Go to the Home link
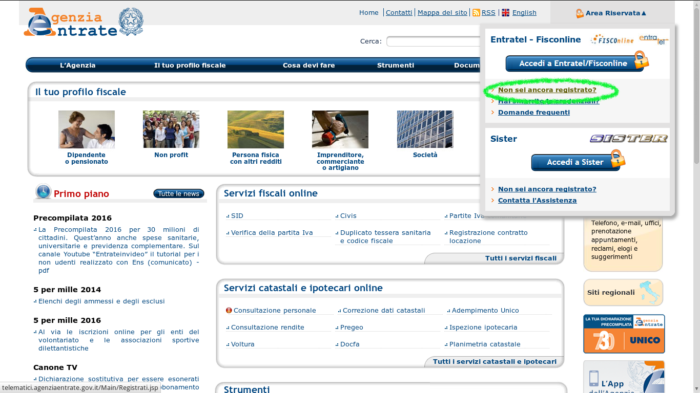Screen dimensions: 700x393 [x=369, y=13]
